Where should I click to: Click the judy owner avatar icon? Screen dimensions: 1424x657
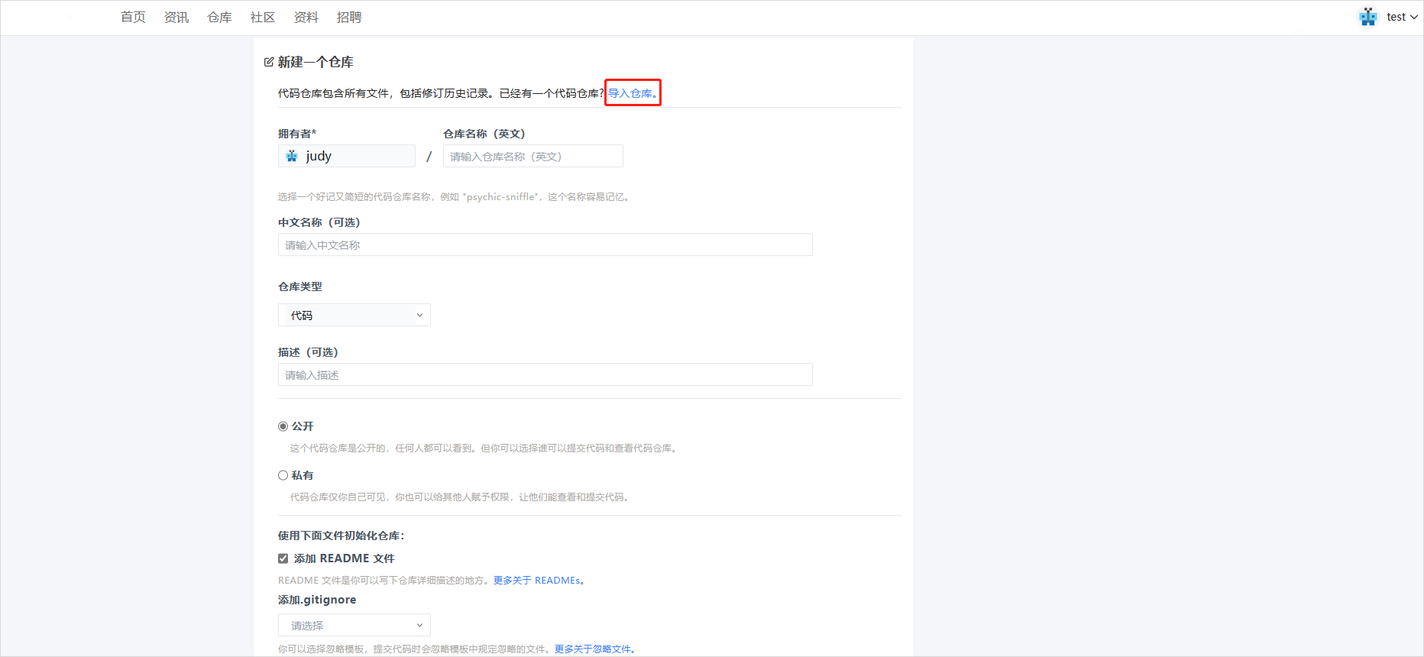tap(292, 156)
